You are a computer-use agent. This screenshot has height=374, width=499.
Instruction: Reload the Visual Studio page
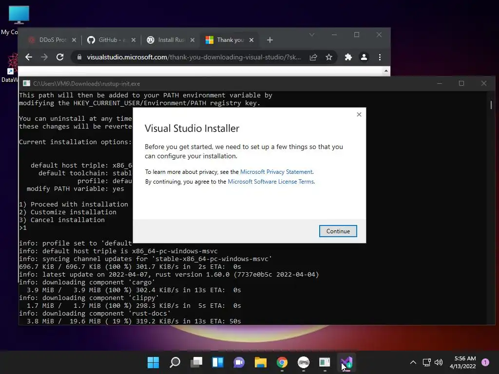point(60,57)
